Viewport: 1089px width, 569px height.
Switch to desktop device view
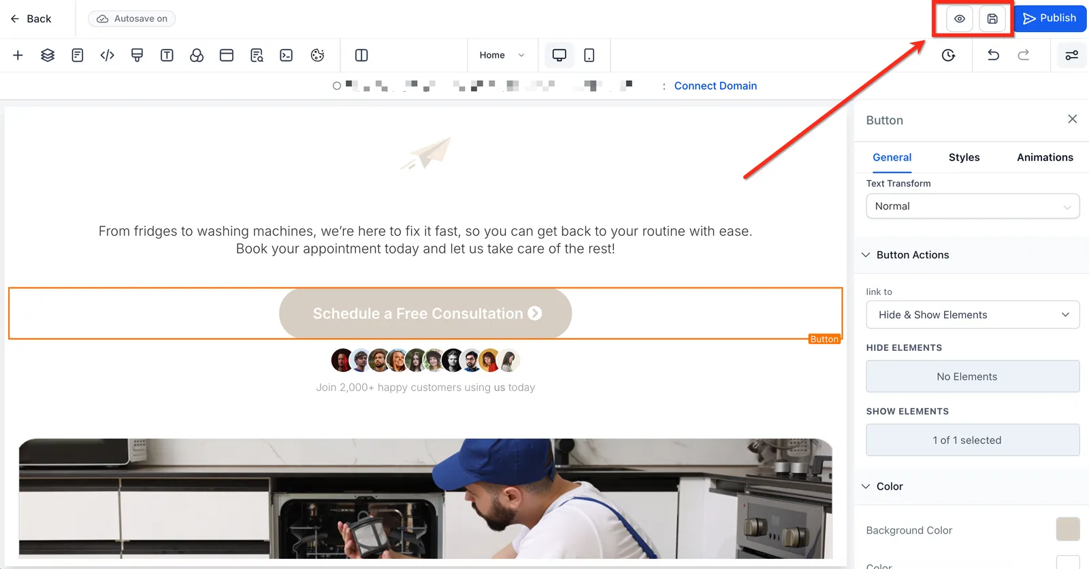pyautogui.click(x=559, y=55)
